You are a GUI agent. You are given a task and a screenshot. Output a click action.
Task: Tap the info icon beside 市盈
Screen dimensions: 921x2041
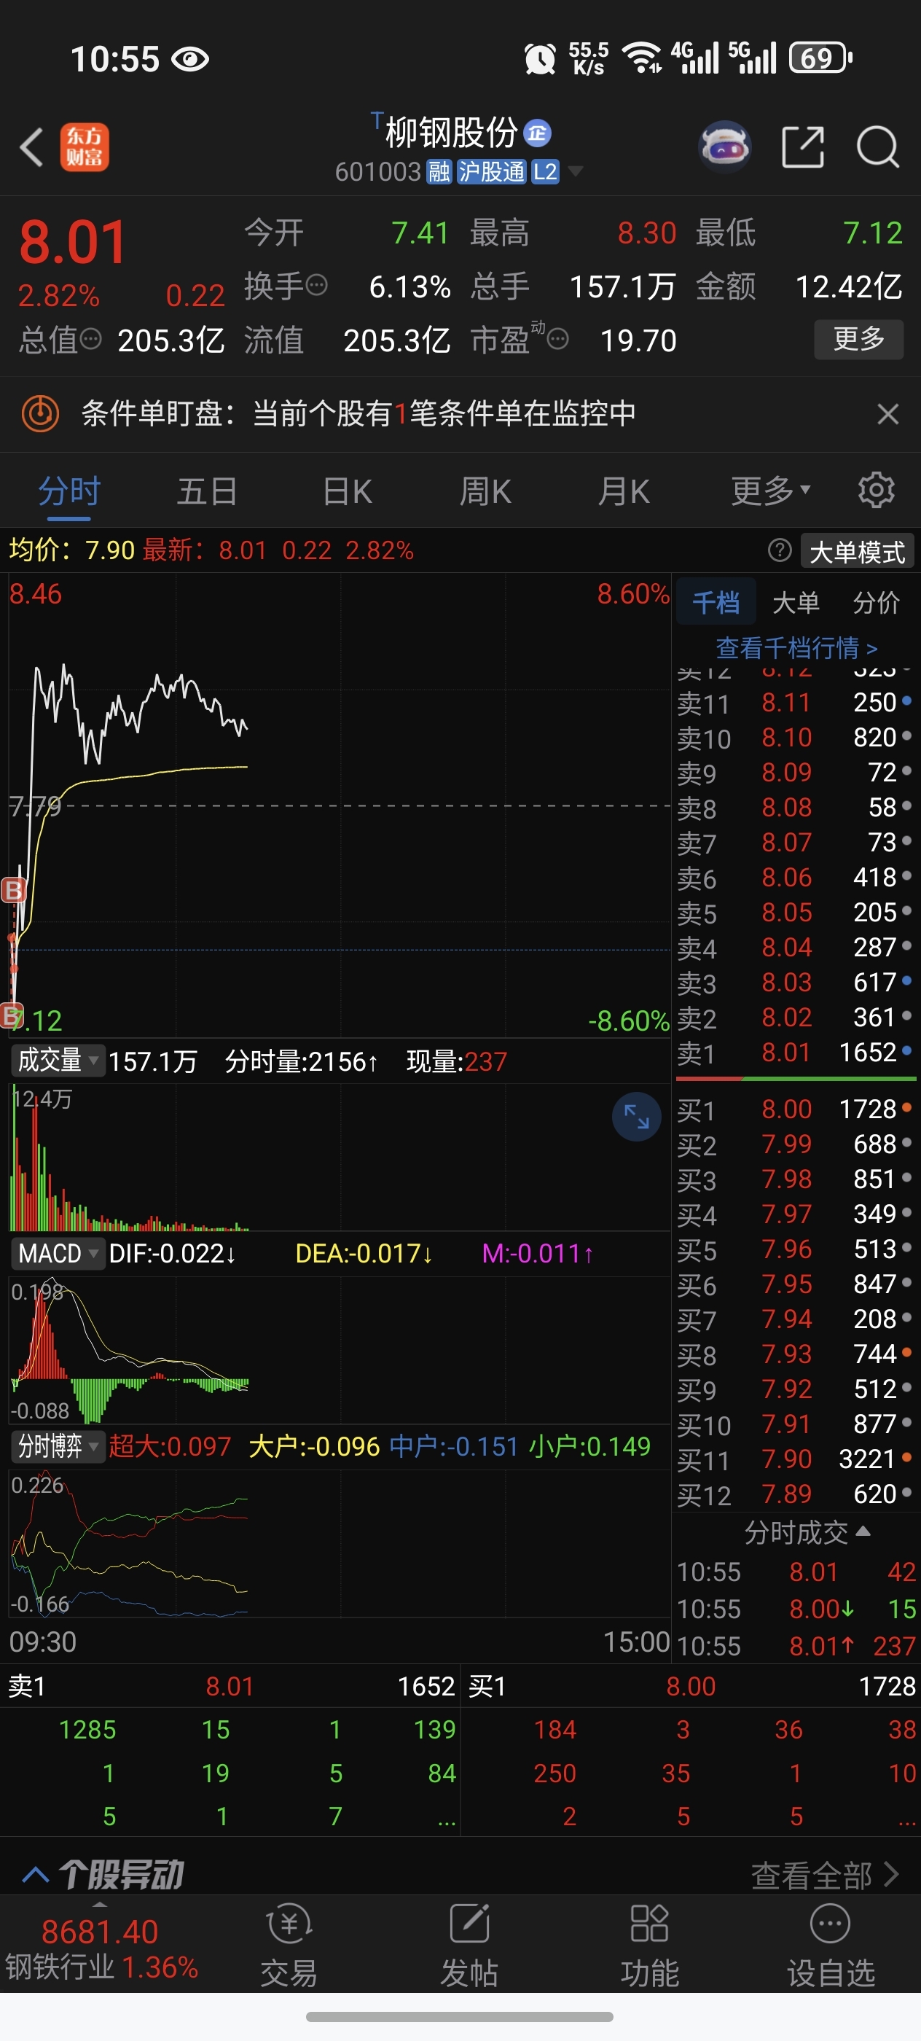coord(557,340)
